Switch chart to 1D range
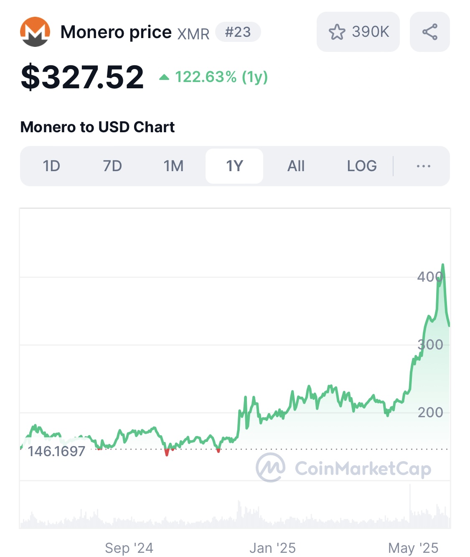Screen dimensions: 470x557 click(51, 166)
